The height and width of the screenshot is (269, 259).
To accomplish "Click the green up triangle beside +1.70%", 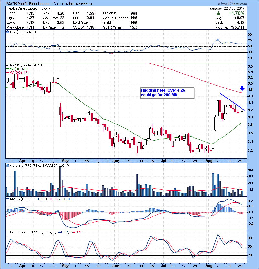I will click(218, 13).
